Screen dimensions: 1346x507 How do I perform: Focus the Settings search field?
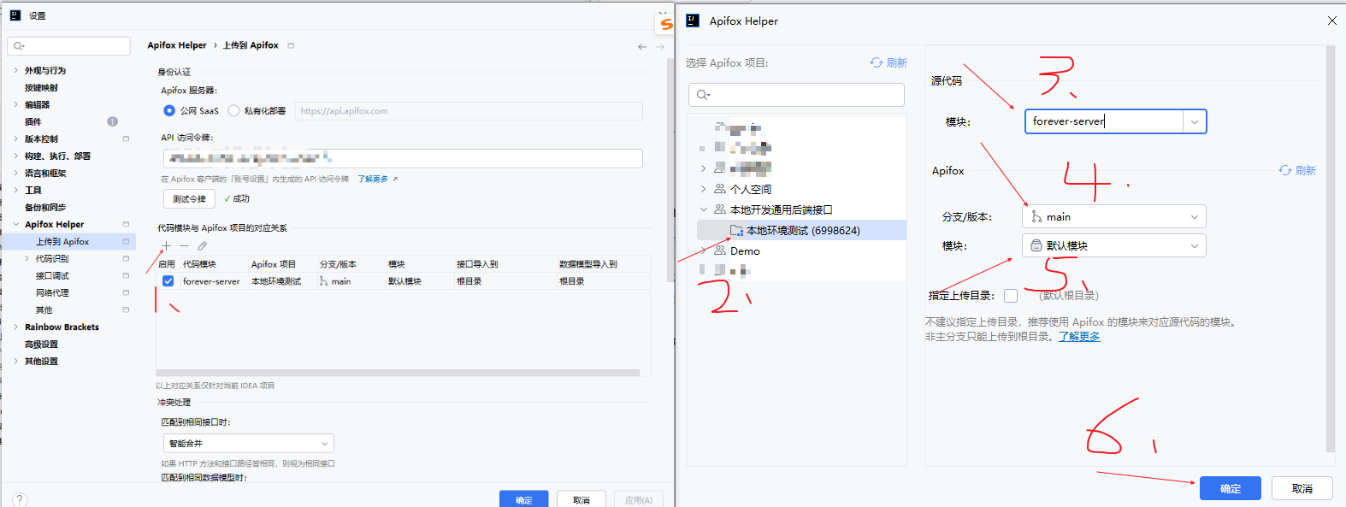pos(69,46)
